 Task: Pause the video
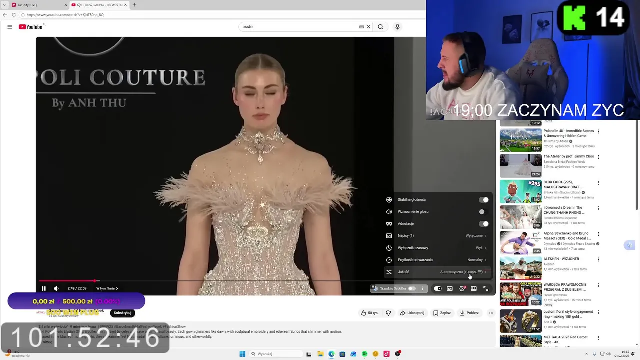tap(44, 288)
